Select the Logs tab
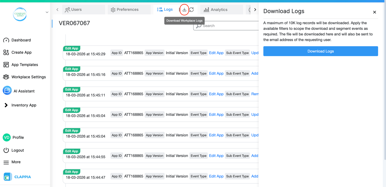Image resolution: width=386 pixels, height=187 pixels. click(x=165, y=10)
